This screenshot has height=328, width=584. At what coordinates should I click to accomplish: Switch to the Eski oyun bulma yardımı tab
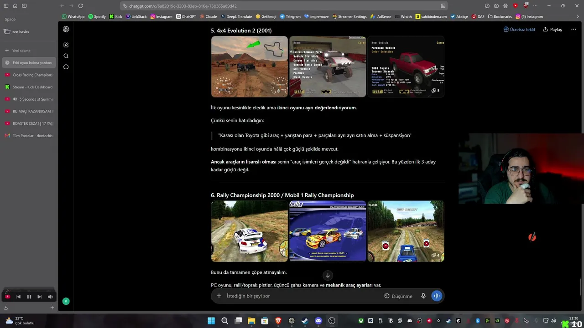[x=29, y=63]
